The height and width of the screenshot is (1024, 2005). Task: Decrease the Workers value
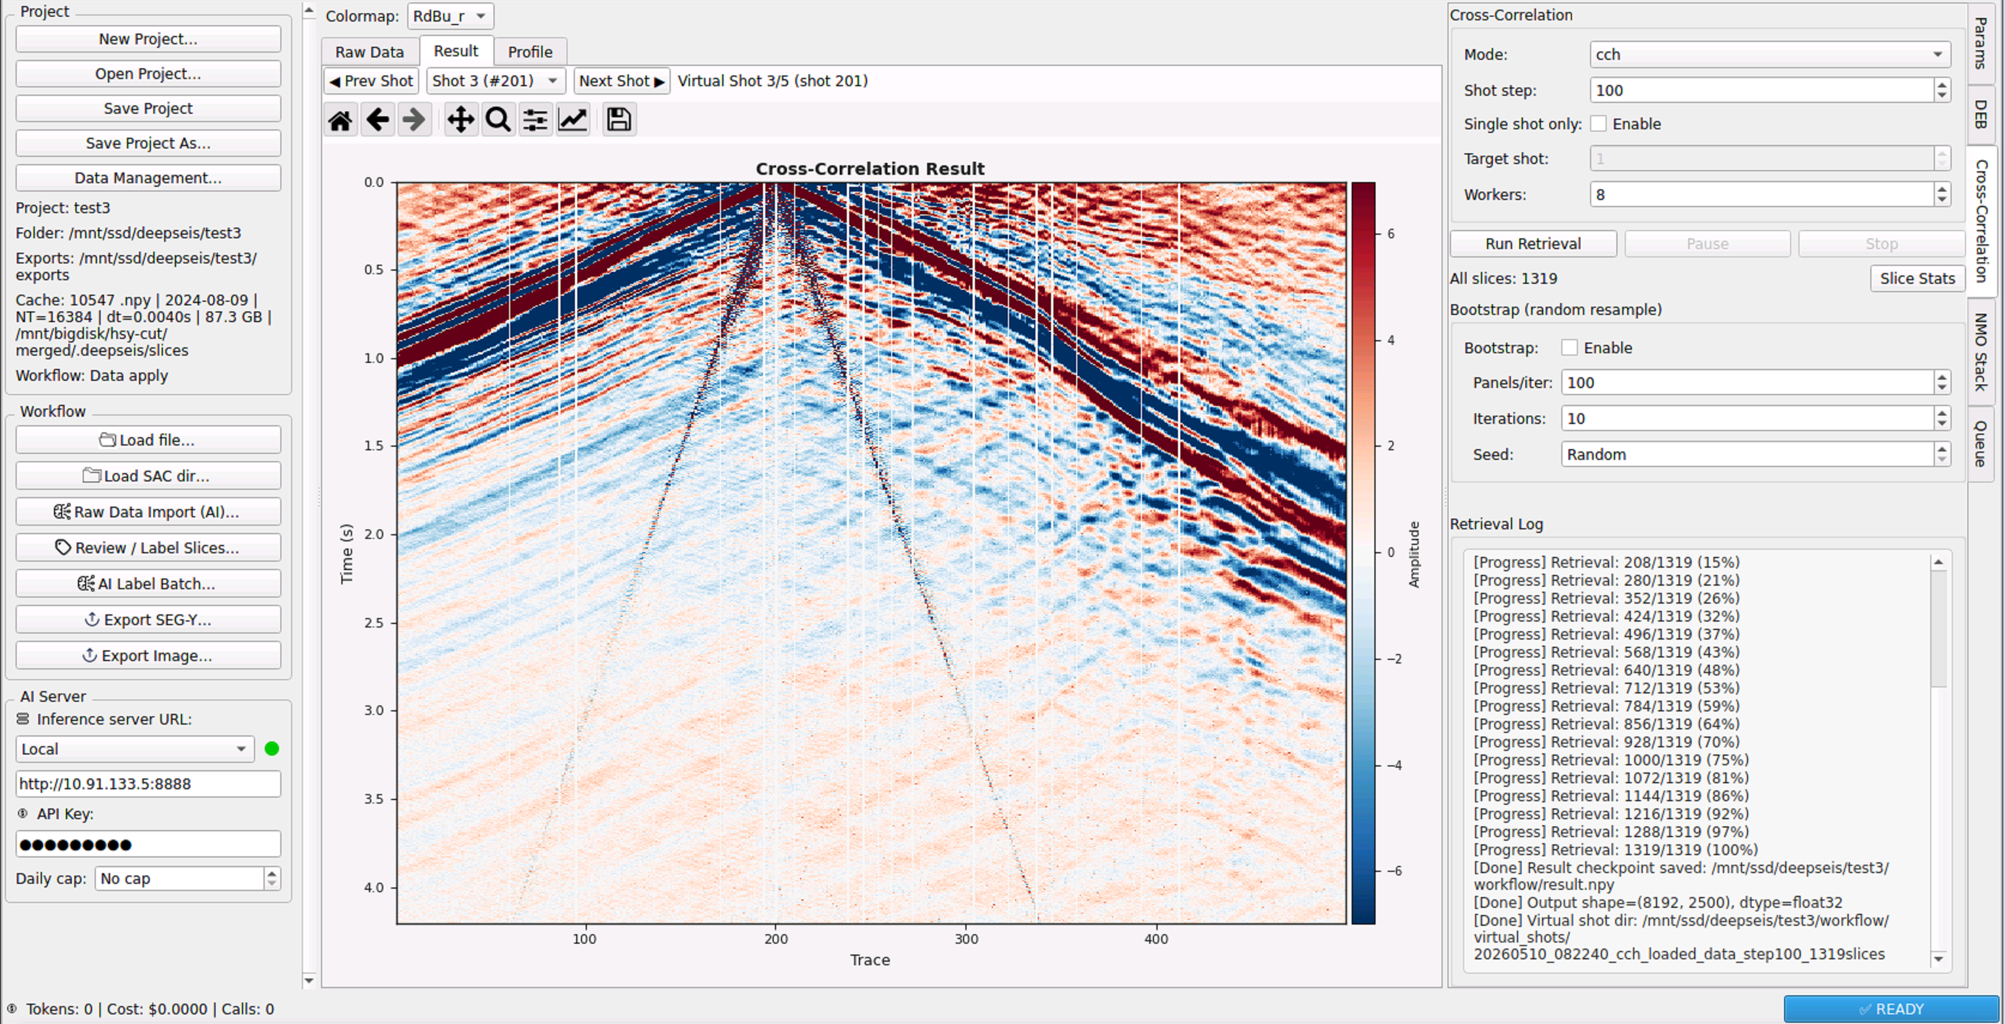tap(1942, 201)
